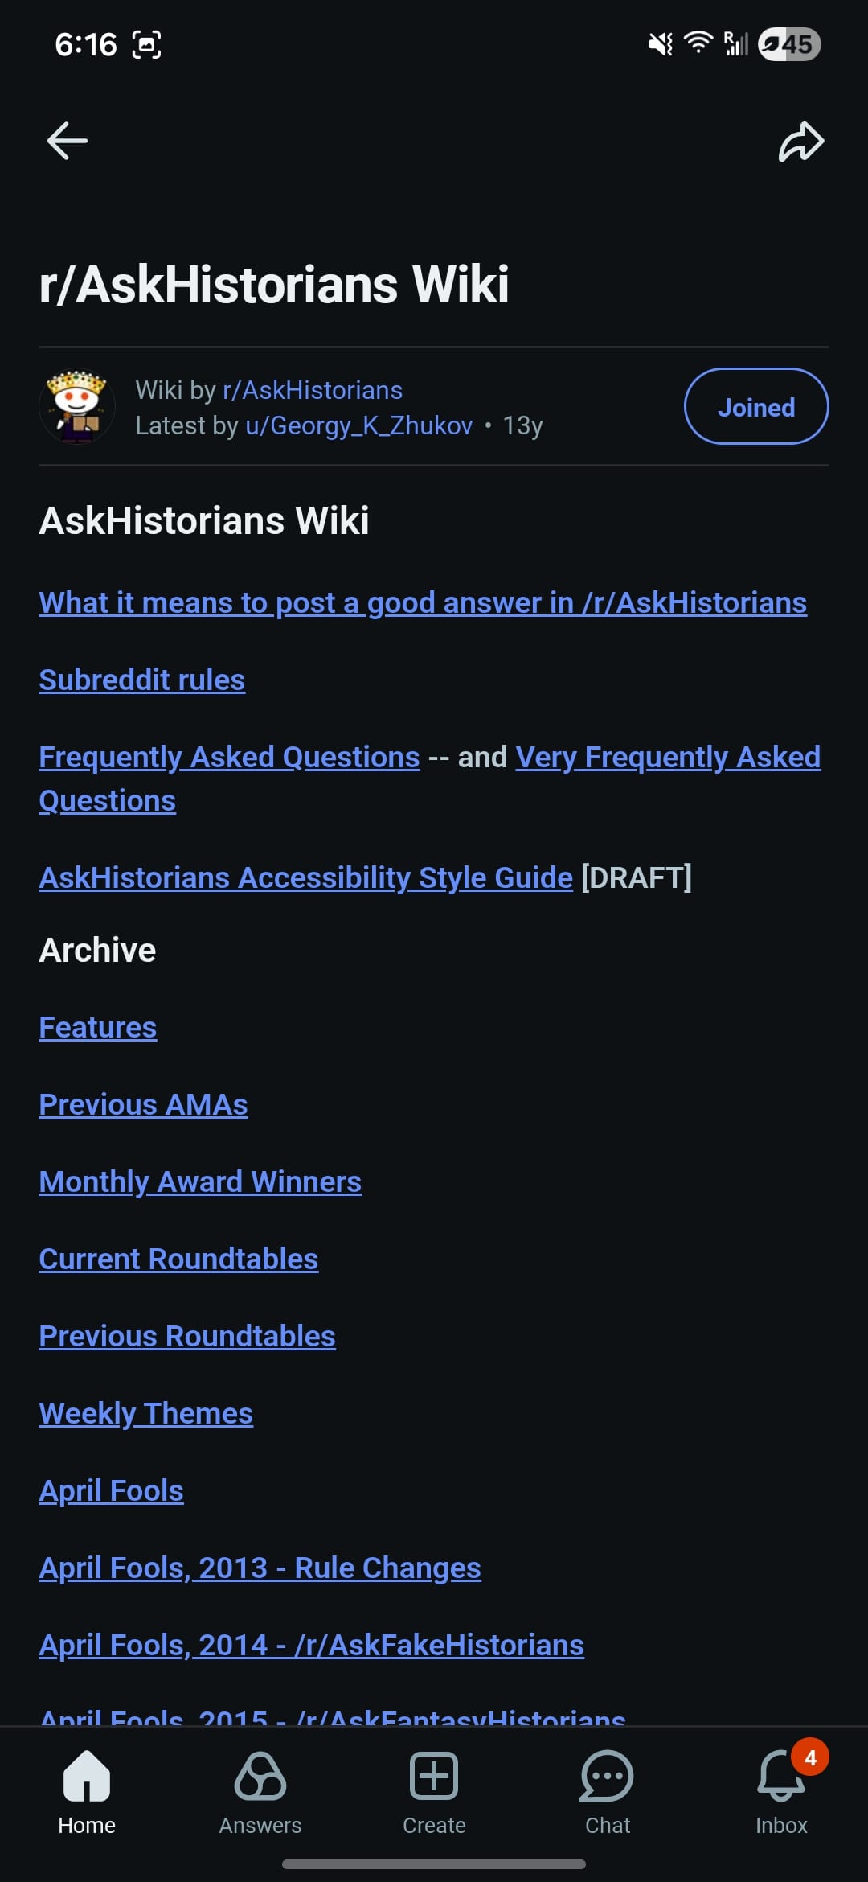Tap the r/AskHistorians community link
The width and height of the screenshot is (868, 1882).
click(x=312, y=390)
